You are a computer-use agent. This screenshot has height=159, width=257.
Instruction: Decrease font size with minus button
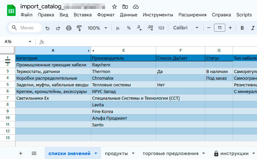[209, 28]
